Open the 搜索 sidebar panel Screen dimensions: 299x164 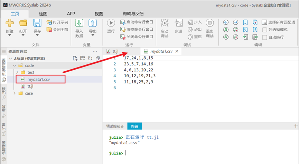pos(4,93)
